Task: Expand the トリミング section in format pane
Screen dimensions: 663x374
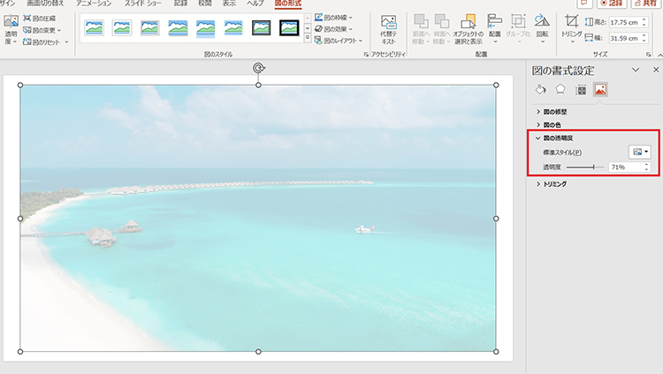Action: (x=554, y=183)
